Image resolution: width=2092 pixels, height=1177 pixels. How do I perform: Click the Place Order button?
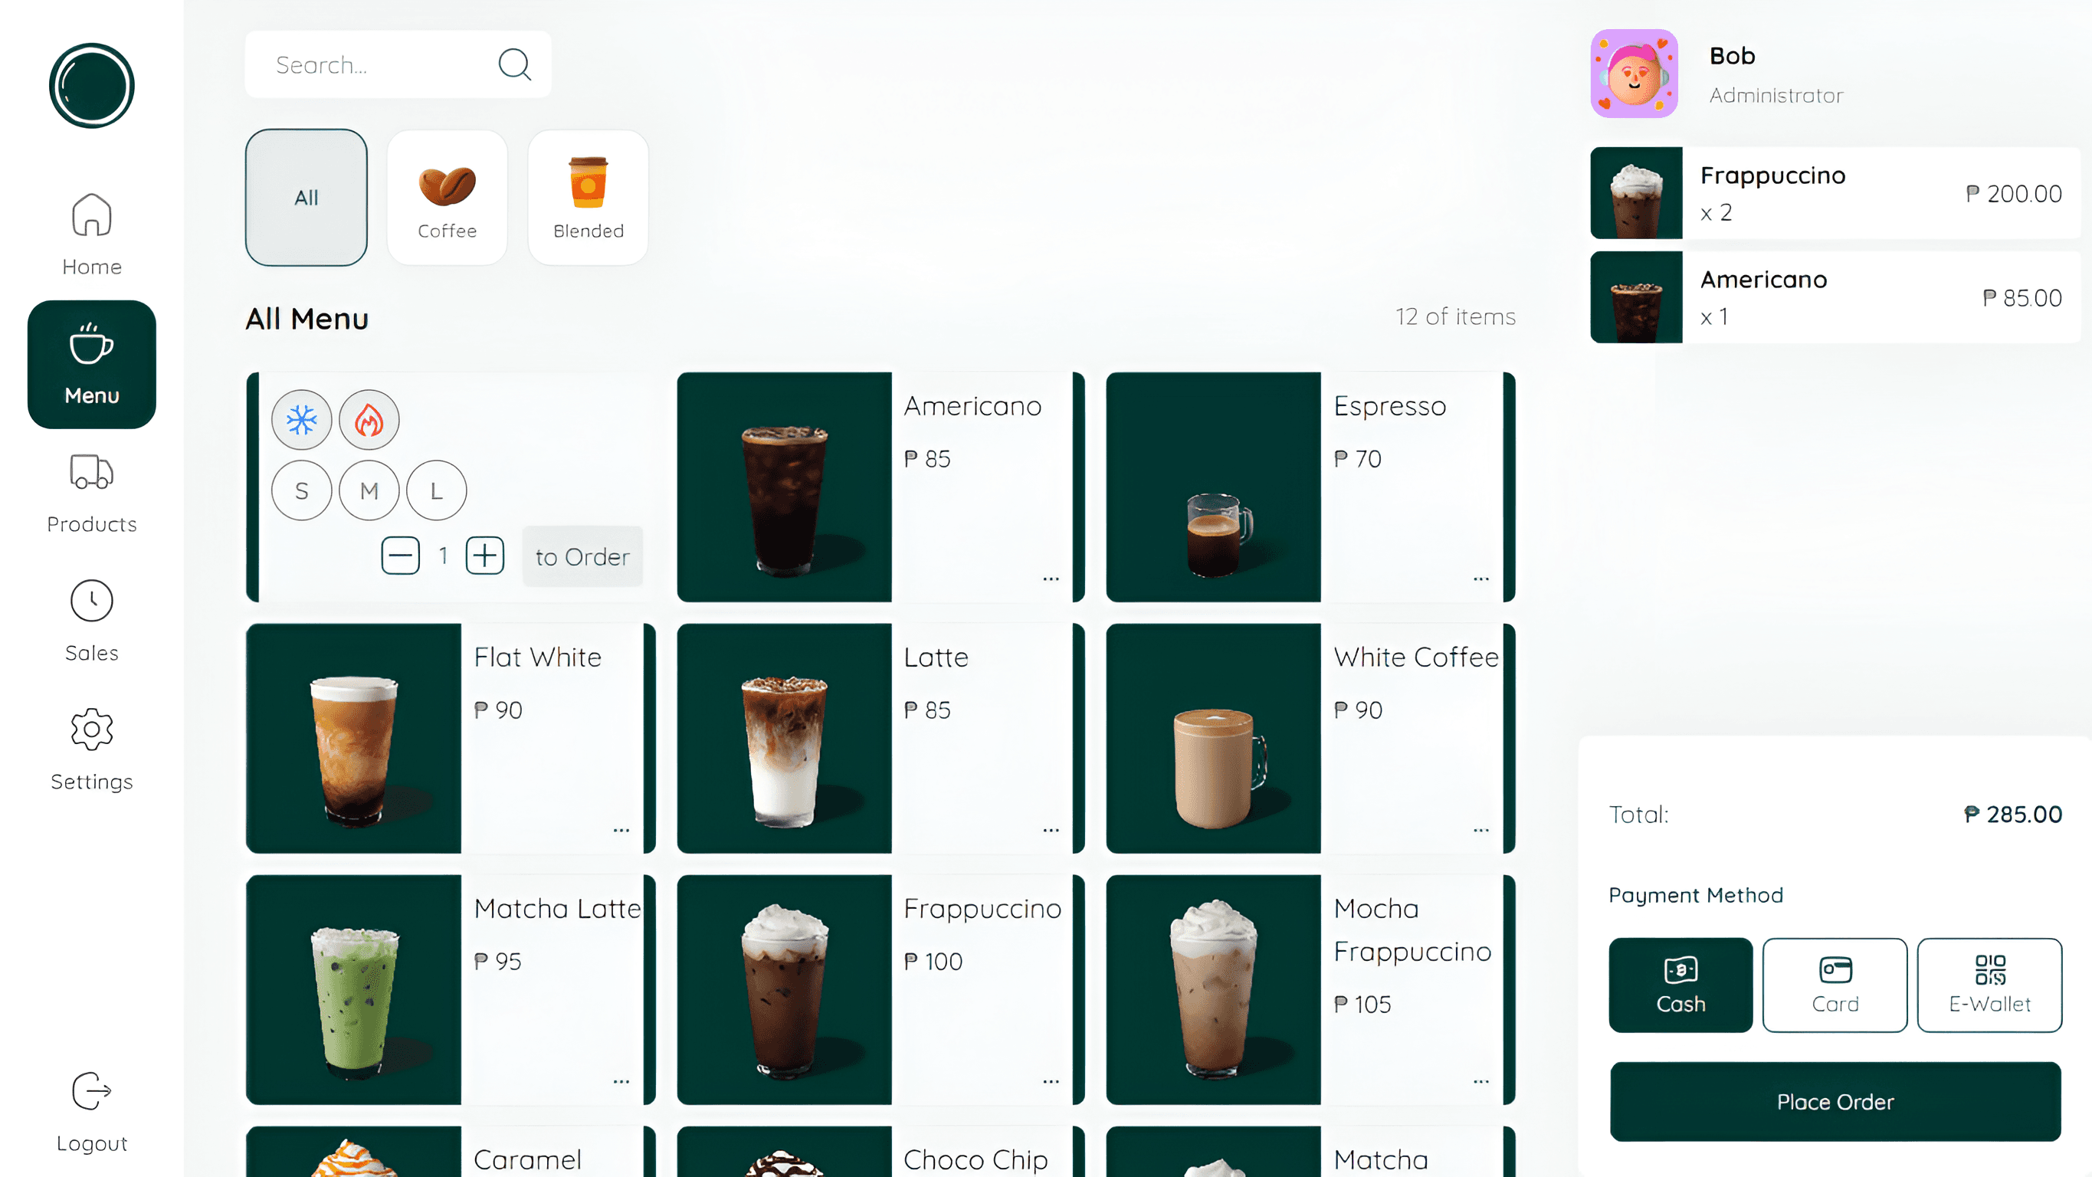click(1835, 1101)
